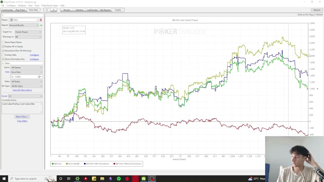This screenshot has width=324, height=182.
Task: Open the My Reports page
Action: pos(105,10)
